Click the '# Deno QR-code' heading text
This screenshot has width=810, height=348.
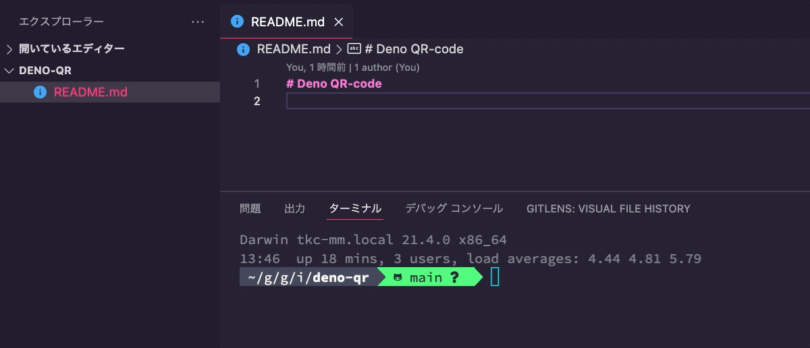[334, 84]
